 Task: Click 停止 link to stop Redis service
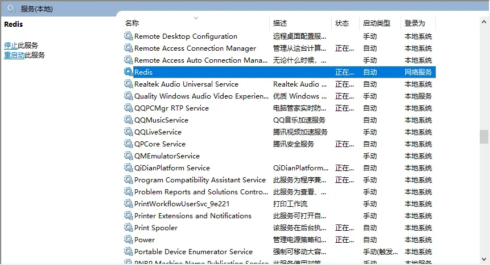11,46
